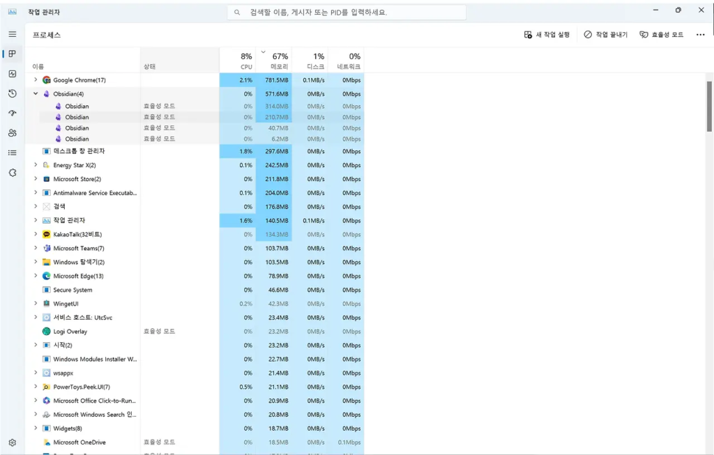Click the vertical scrollbar thumb
The height and width of the screenshot is (455, 714).
709,107
